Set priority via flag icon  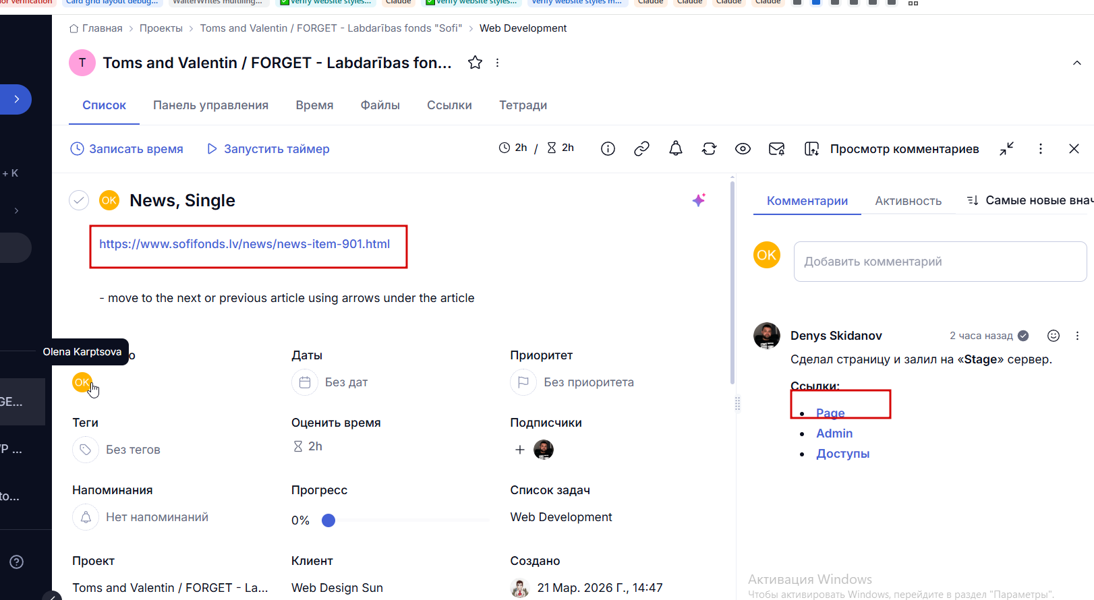click(523, 382)
